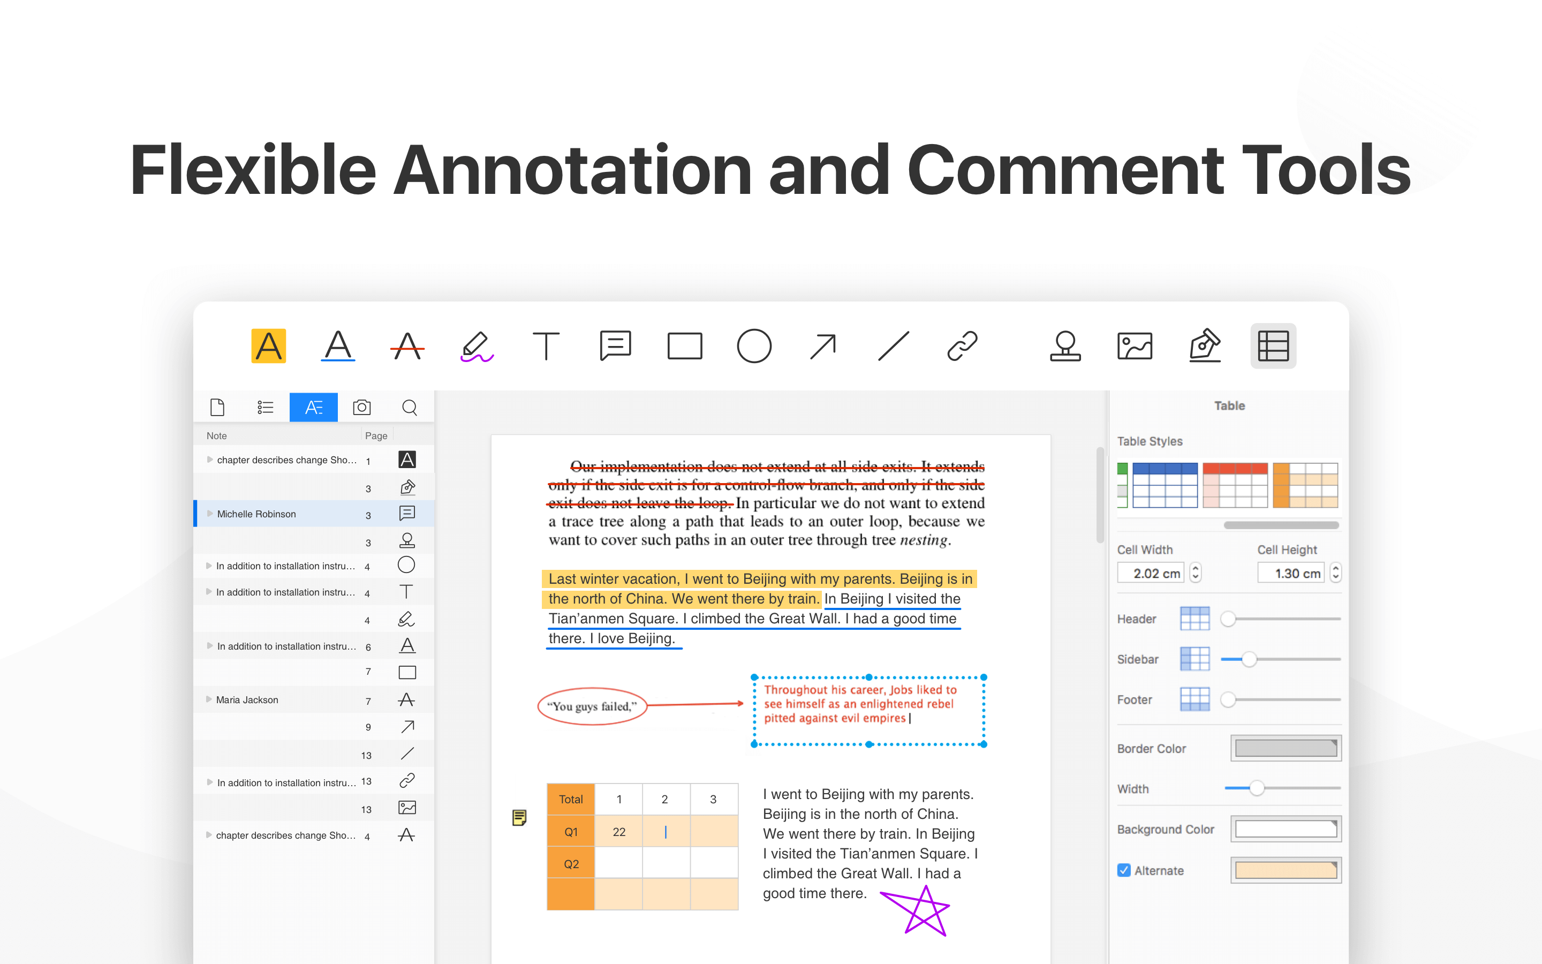Viewport: 1542px width, 964px height.
Task: Select the Text highlight annotation tool
Action: [269, 345]
